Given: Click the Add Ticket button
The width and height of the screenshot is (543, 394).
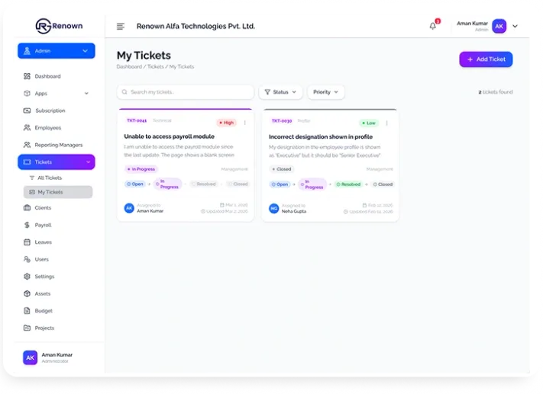Looking at the screenshot, I should click(486, 59).
